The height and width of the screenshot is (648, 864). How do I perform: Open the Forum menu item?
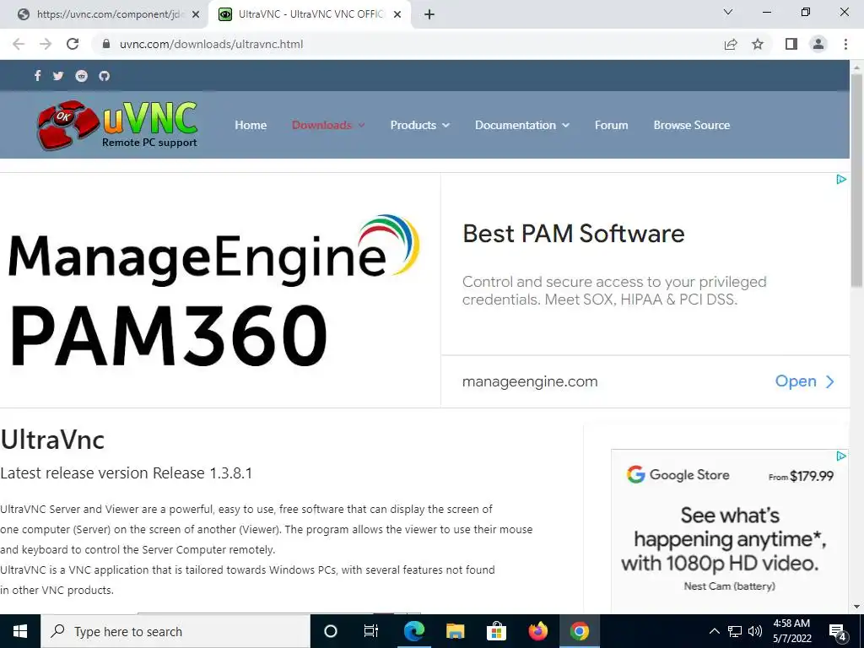611,125
